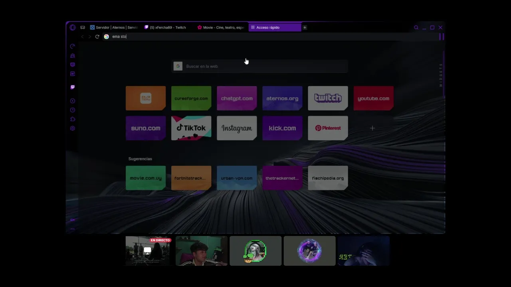
Task: Open the EN DIRECTO live stream thumbnail
Action: click(x=148, y=251)
